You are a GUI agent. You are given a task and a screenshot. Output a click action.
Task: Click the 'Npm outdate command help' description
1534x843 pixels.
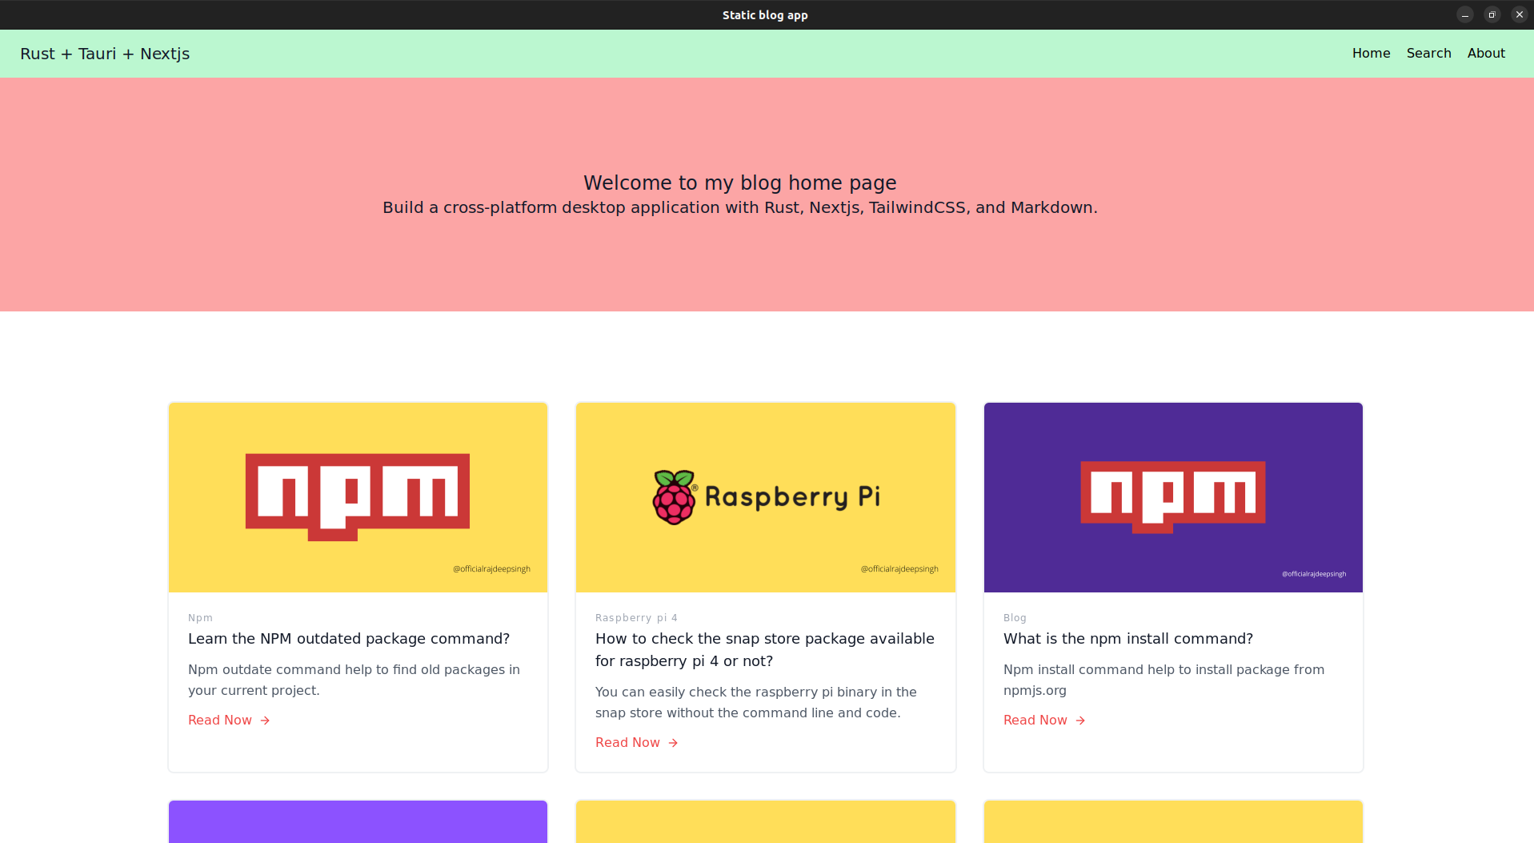[x=354, y=680]
